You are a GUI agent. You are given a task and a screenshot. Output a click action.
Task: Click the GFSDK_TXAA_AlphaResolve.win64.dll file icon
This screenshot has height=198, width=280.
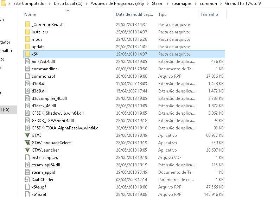point(27,128)
